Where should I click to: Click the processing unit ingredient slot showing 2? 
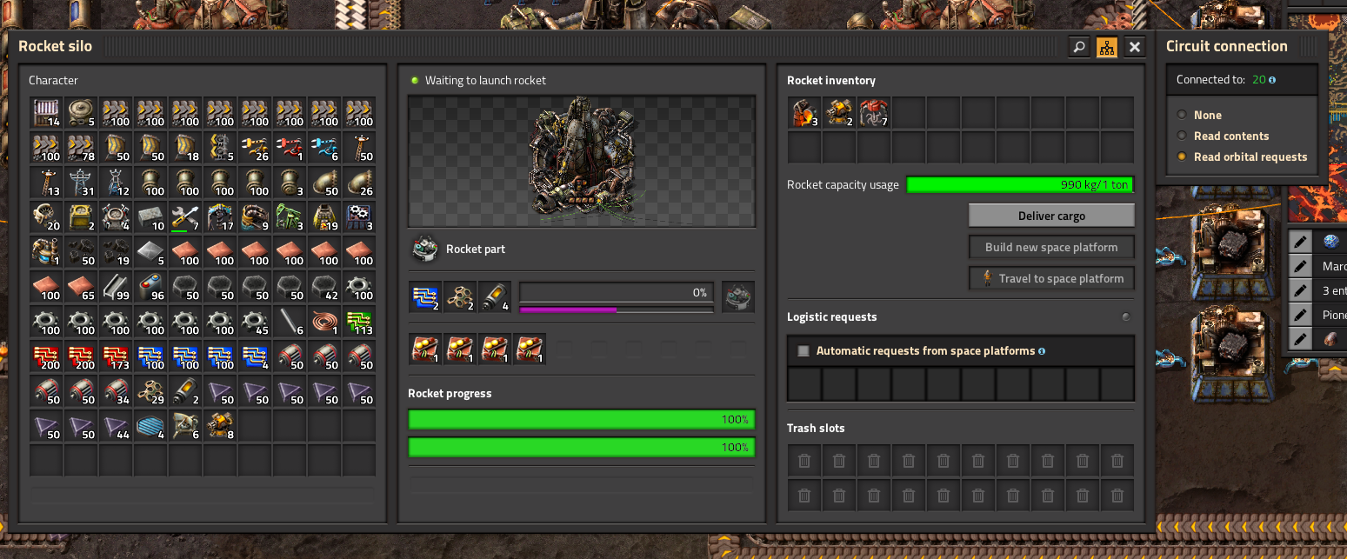click(x=425, y=296)
